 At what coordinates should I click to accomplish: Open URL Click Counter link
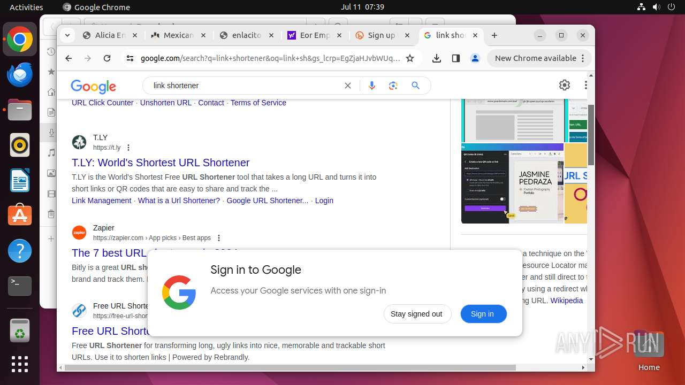(x=103, y=103)
